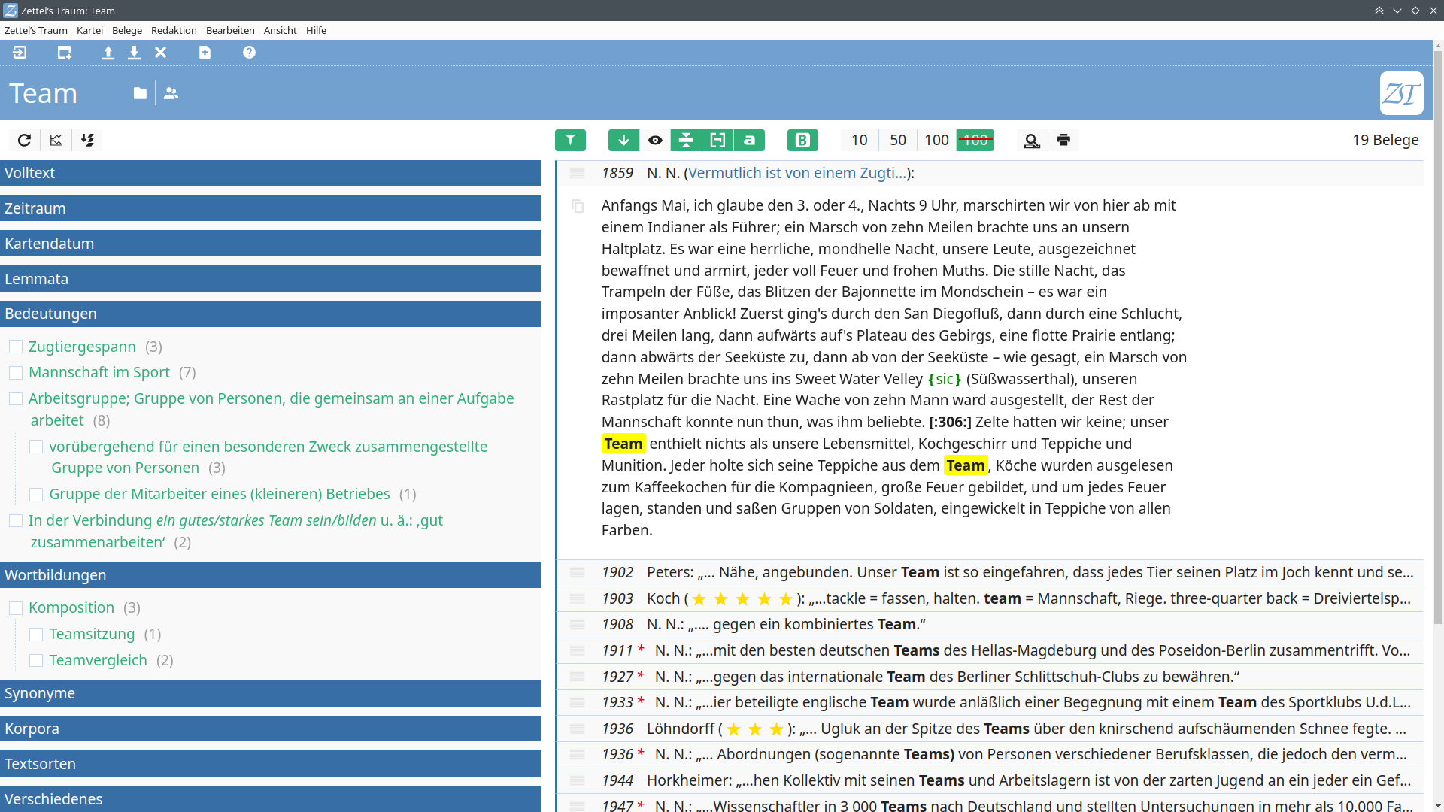Show 10 Belege per page
This screenshot has width=1444, height=812.
click(860, 140)
